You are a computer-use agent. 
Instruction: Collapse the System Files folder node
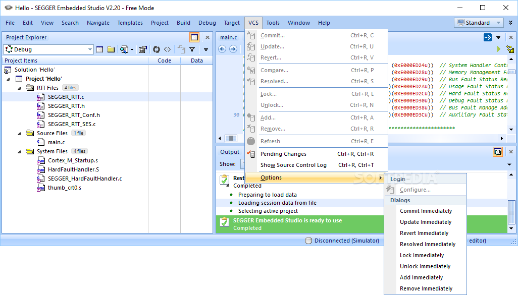tap(19, 152)
